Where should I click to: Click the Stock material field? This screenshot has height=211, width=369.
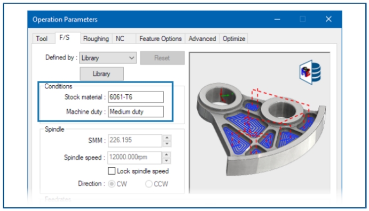(136, 97)
